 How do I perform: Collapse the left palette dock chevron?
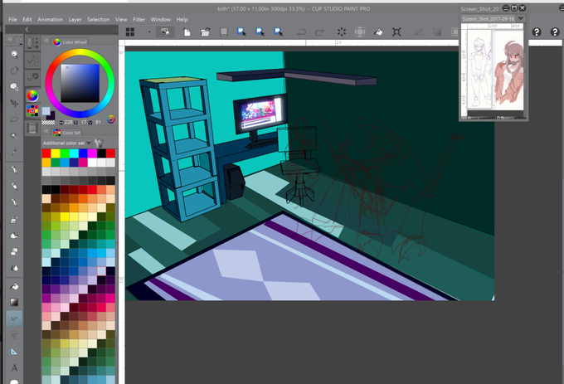click(27, 29)
